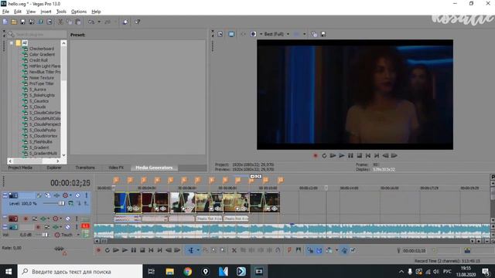Go to start in timeline transport bar
This screenshot has height=278, width=495.
(x=152, y=250)
